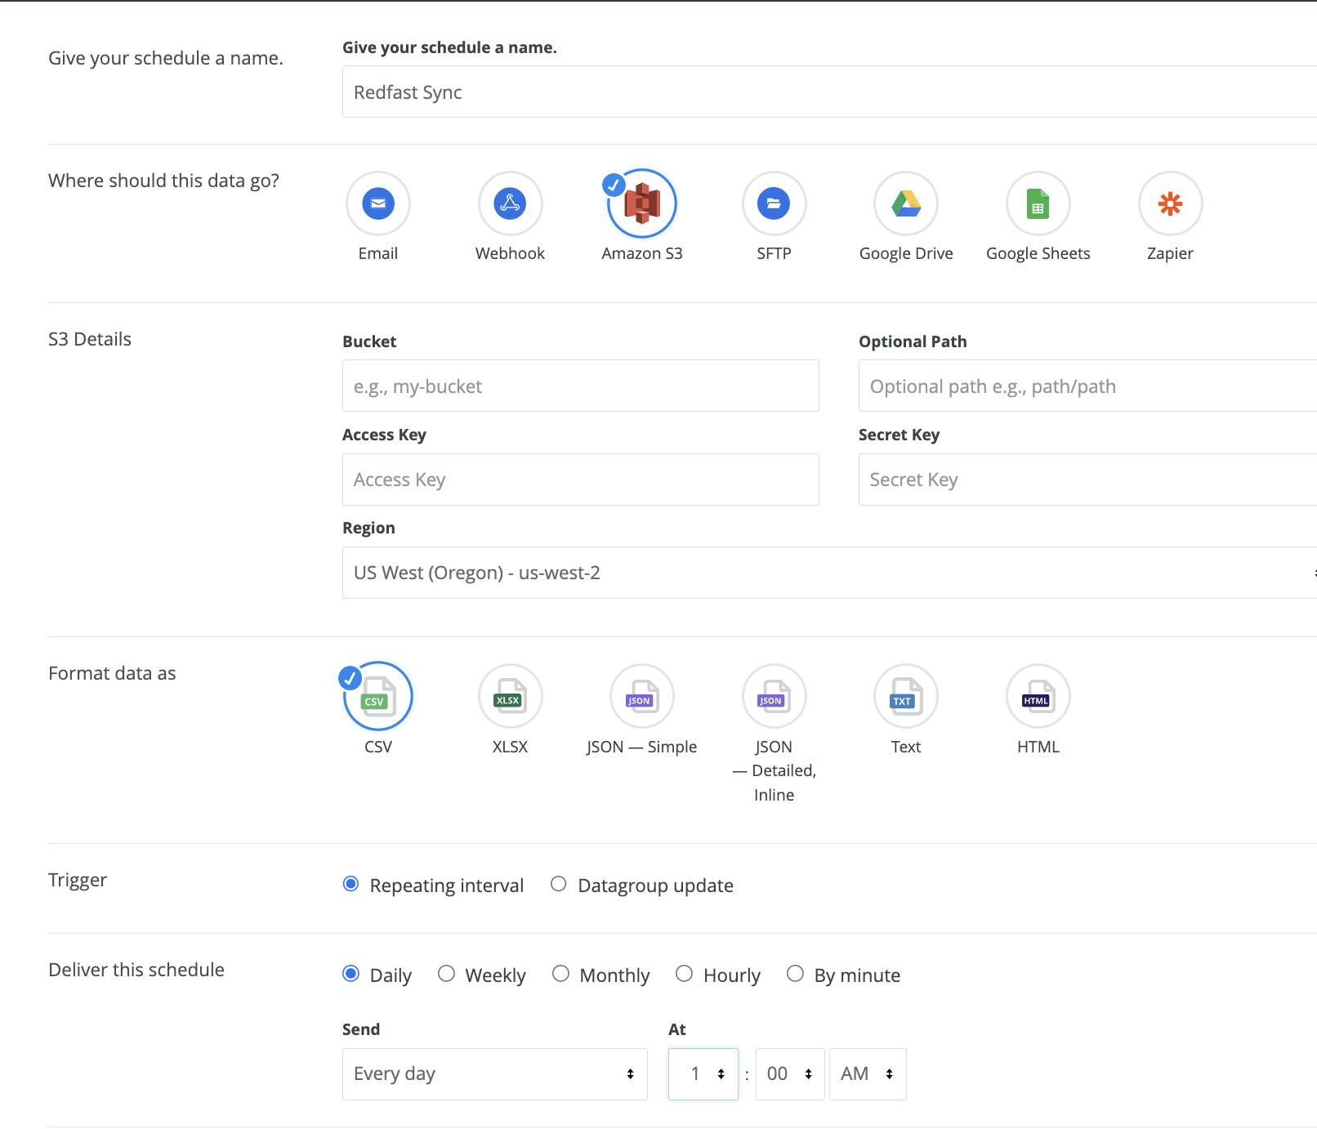The height and width of the screenshot is (1129, 1317).
Task: Select HTML format icon
Action: coord(1038,696)
